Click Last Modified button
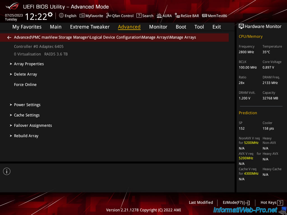The height and width of the screenshot is (215, 287). (201, 203)
